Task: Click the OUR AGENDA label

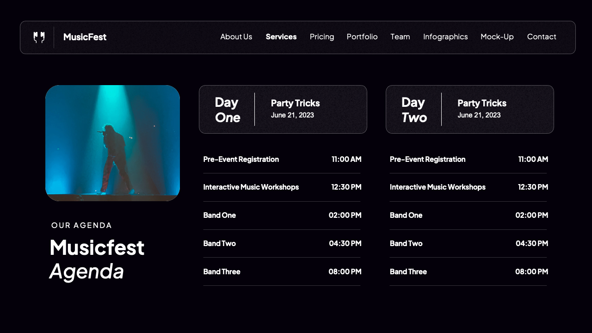Action: (x=82, y=225)
